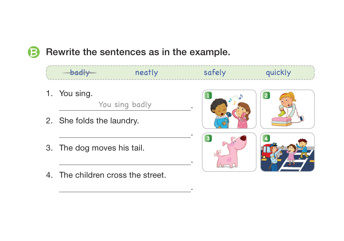The height and width of the screenshot is (241, 344).
Task: Click the green number 3 picture badge
Action: pos(208,138)
